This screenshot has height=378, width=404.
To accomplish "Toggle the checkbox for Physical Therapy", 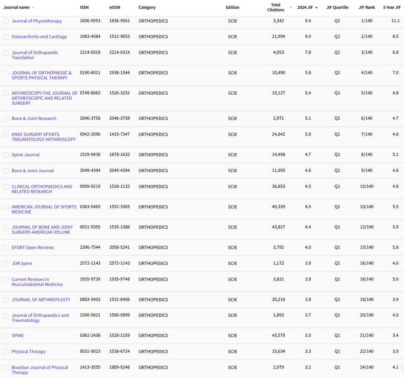I will pos(6,352).
